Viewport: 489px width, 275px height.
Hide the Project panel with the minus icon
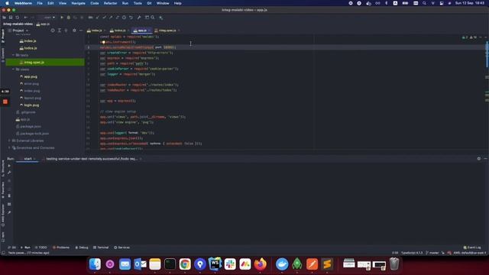pos(81,31)
